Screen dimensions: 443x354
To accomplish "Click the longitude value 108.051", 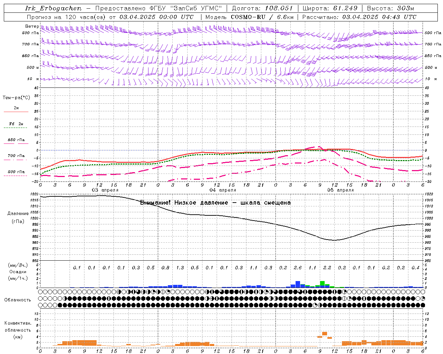I will click(x=279, y=8).
